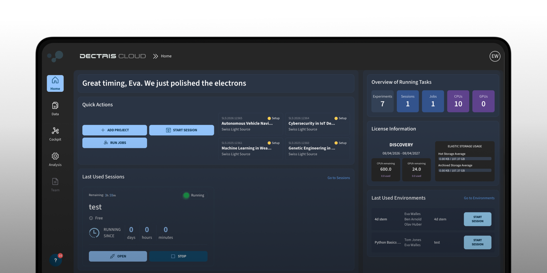The height and width of the screenshot is (273, 547).
Task: Open the Home sidebar item
Action: (55, 83)
